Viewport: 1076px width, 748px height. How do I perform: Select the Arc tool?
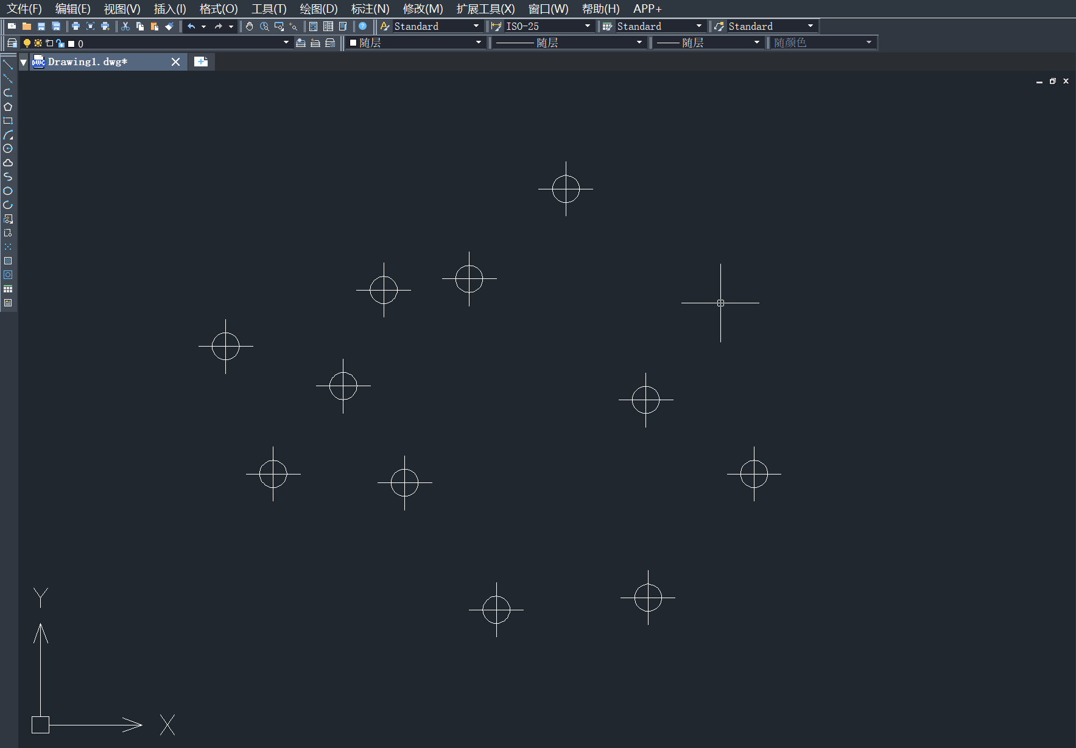coord(8,135)
